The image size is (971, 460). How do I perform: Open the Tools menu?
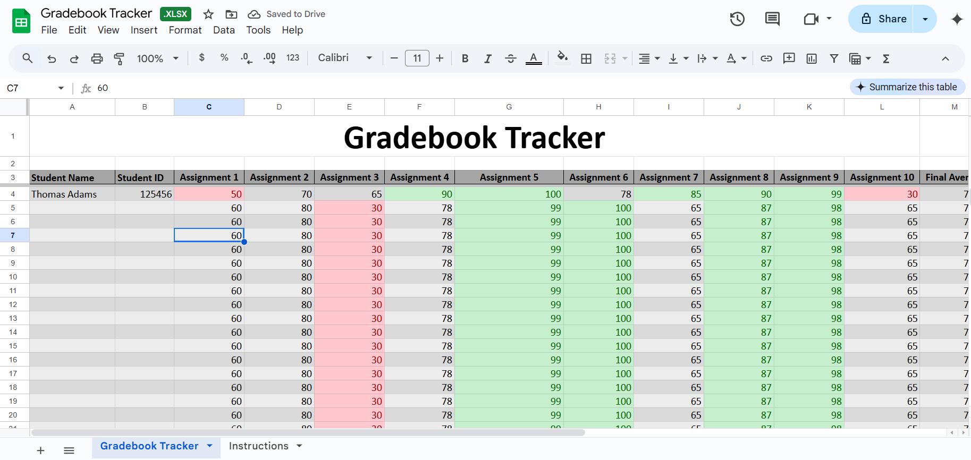pyautogui.click(x=258, y=30)
